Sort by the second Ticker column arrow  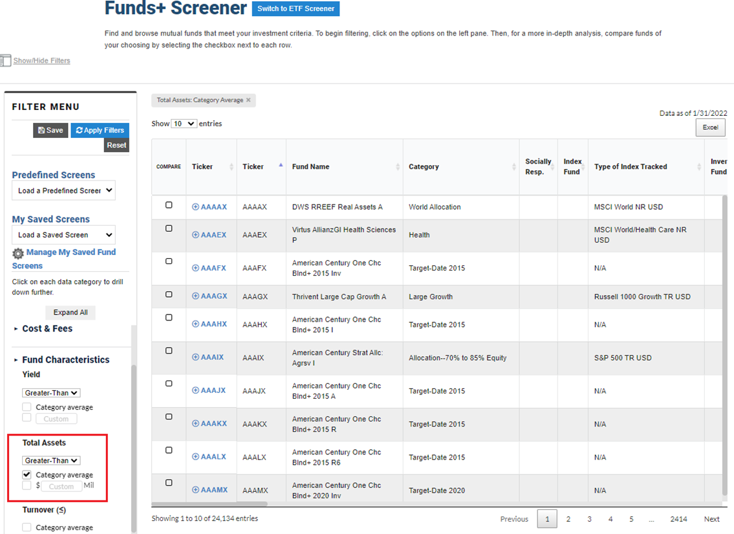point(281,165)
